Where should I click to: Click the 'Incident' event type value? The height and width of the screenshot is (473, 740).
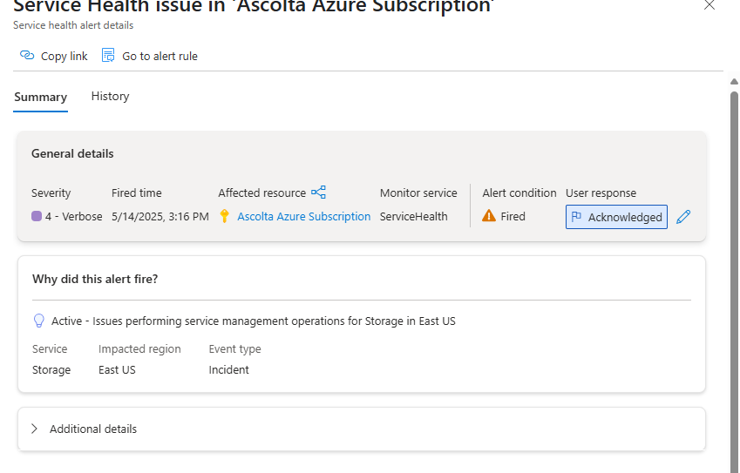229,370
